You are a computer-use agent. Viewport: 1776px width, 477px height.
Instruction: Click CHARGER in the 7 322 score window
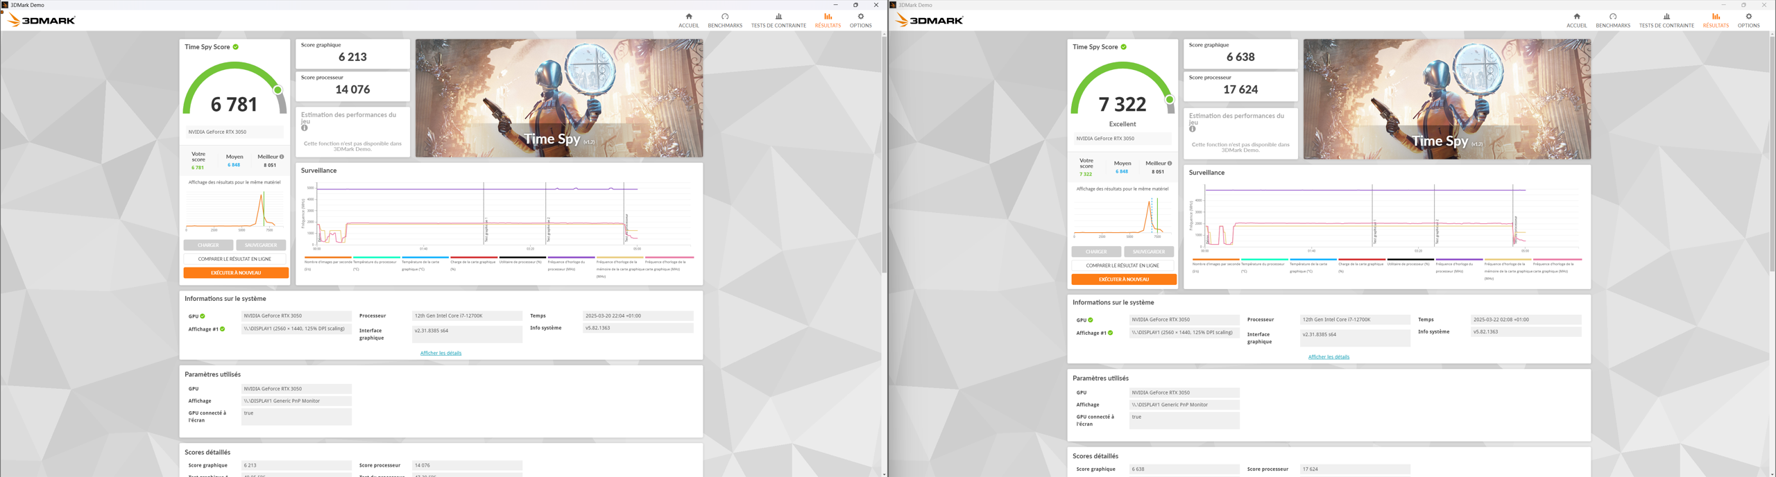click(1096, 252)
